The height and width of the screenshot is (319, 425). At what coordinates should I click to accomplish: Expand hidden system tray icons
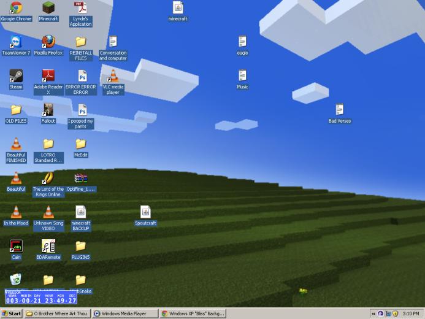373,313
